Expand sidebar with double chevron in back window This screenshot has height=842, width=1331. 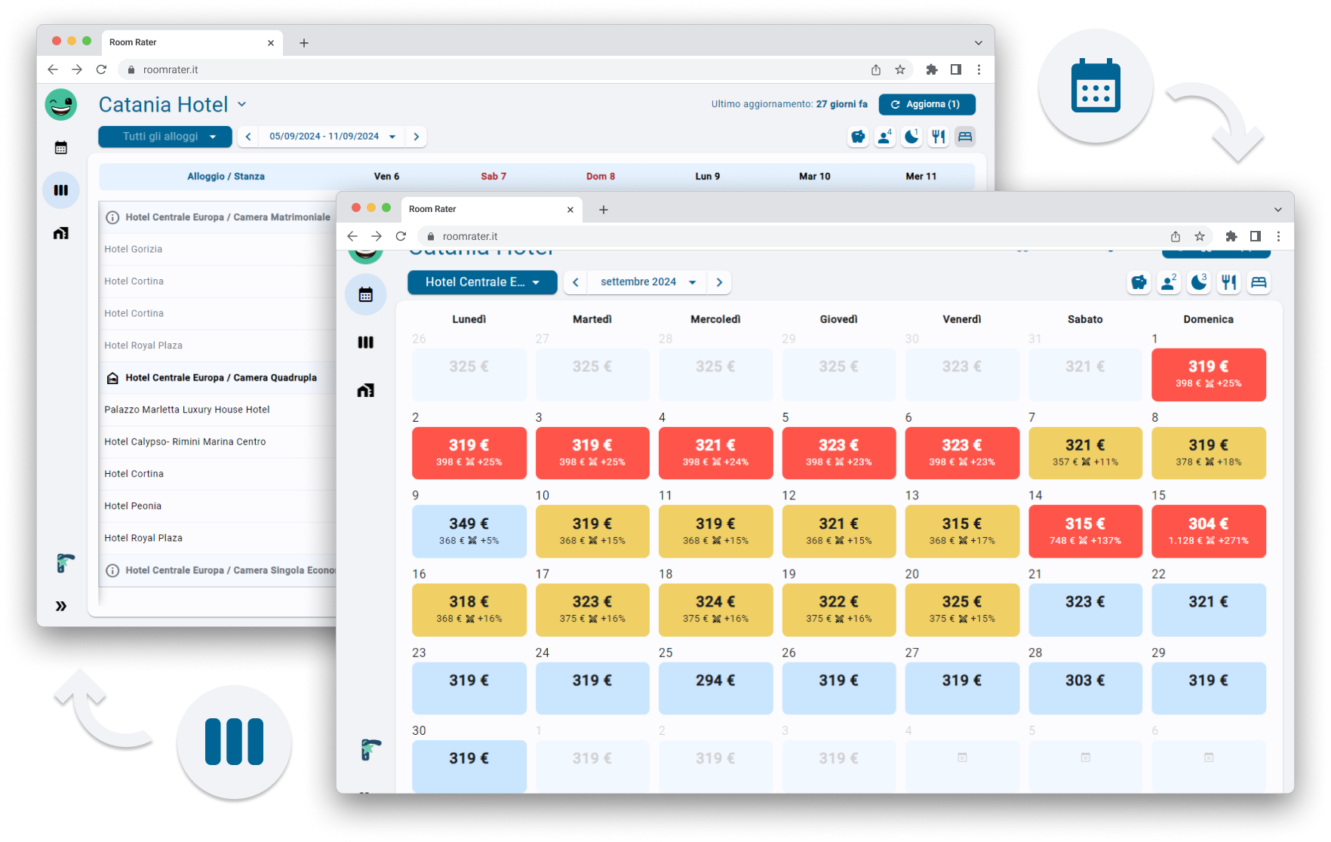(x=61, y=606)
